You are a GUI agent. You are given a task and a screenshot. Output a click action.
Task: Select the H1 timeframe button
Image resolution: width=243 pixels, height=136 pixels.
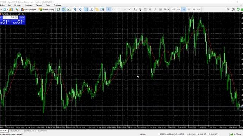tap(184, 9)
